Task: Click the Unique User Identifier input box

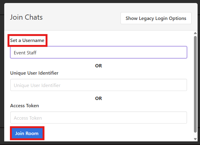Action: tap(98, 85)
